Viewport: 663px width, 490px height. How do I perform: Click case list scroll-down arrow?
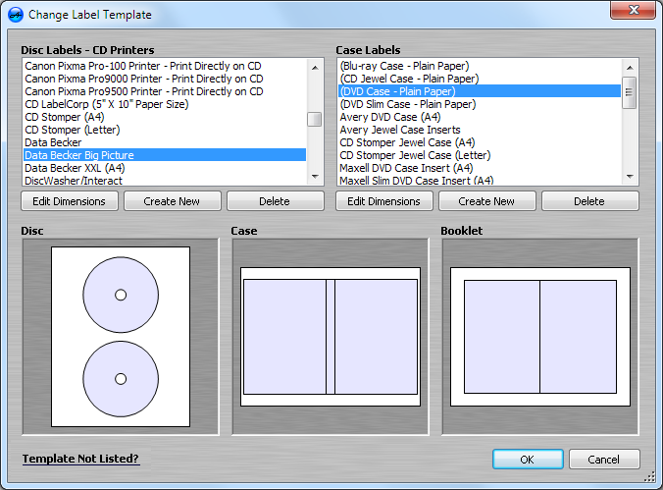[x=630, y=177]
